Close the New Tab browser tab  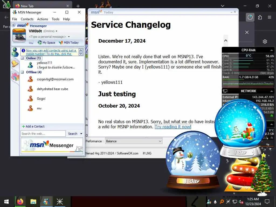click(68, 6)
